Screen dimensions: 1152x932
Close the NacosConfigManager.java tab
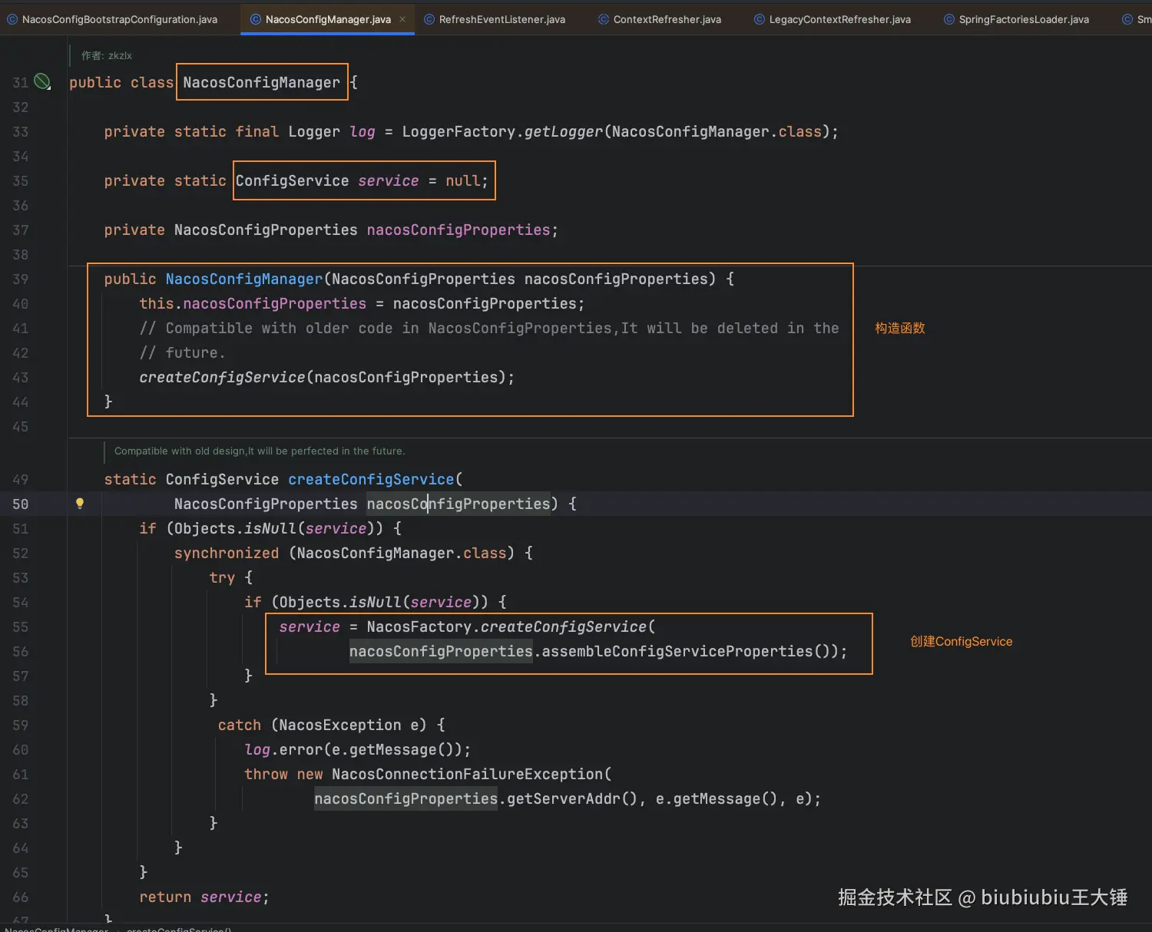pyautogui.click(x=402, y=19)
